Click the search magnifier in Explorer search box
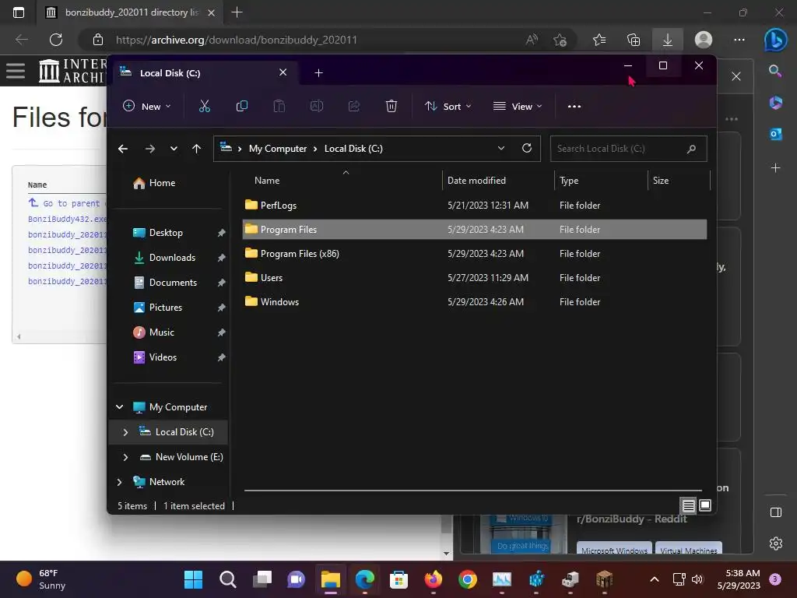The height and width of the screenshot is (598, 797). pos(691,149)
